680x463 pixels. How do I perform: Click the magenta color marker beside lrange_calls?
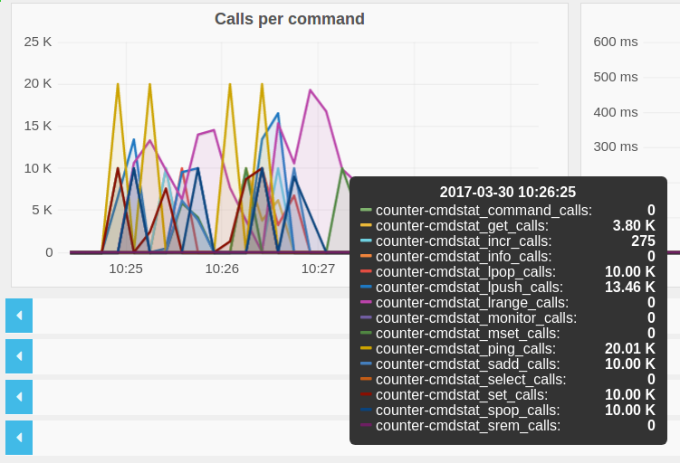[366, 302]
